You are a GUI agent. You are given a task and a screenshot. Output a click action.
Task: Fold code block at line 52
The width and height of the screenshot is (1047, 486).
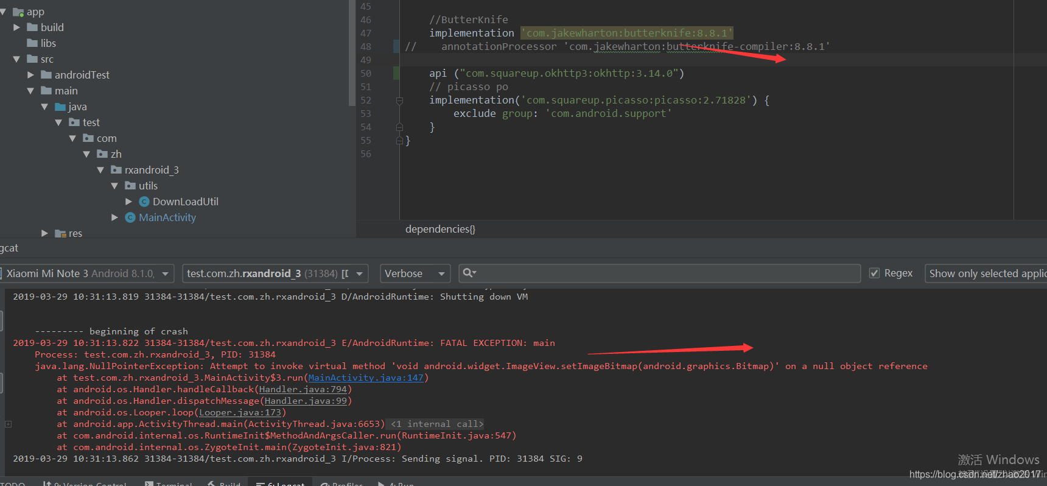coord(399,100)
